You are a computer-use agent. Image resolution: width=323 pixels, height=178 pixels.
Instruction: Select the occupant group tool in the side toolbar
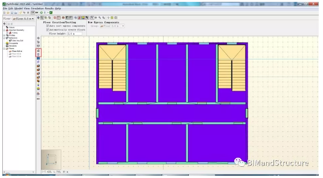click(x=38, y=88)
